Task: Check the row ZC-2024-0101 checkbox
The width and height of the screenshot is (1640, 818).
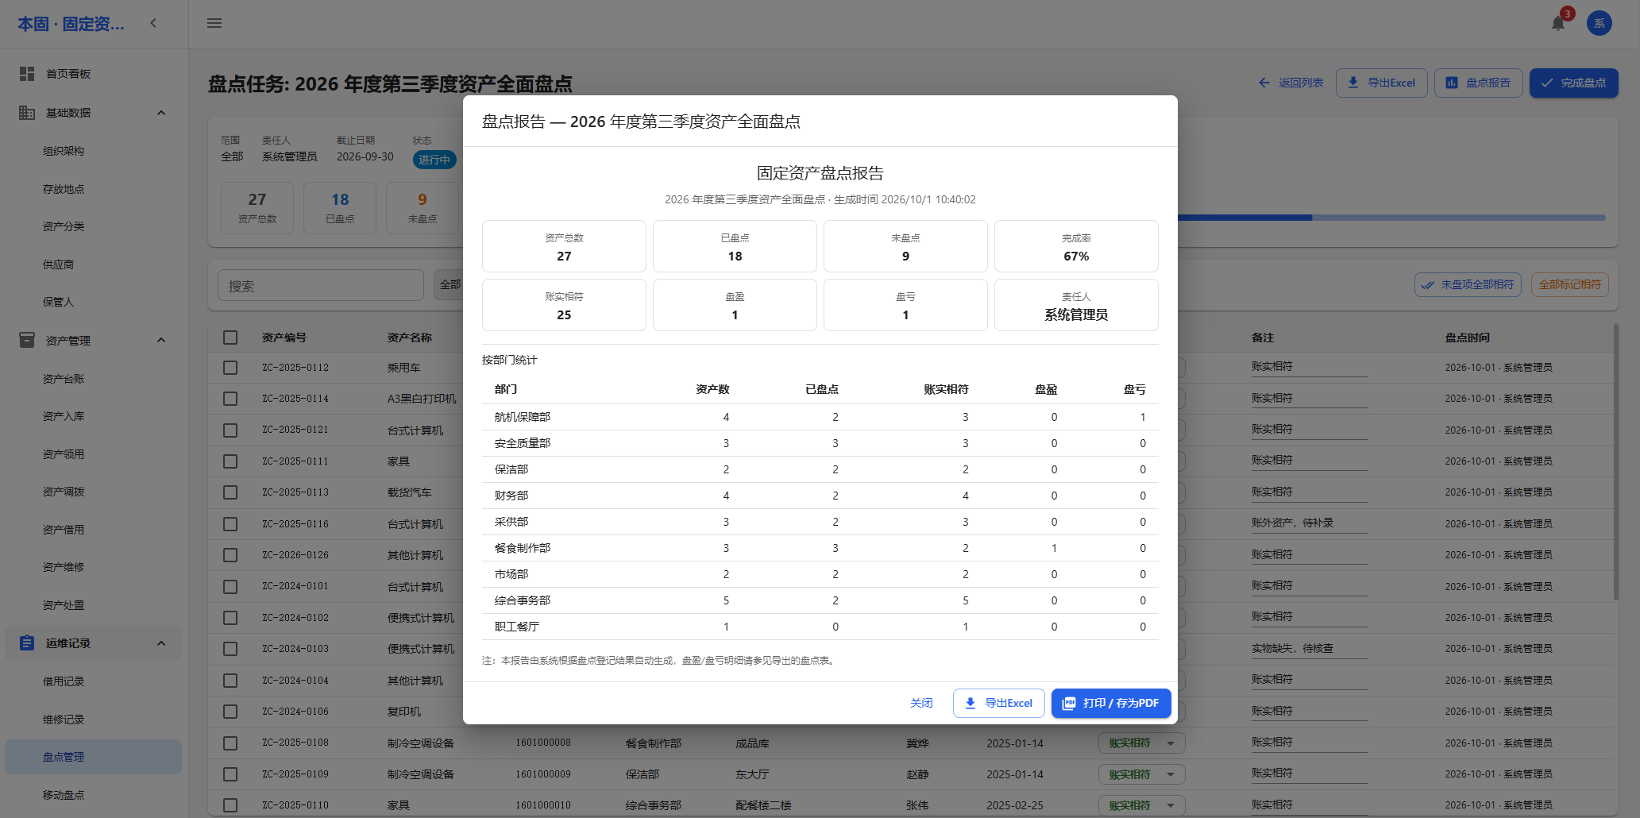Action: coord(230,586)
